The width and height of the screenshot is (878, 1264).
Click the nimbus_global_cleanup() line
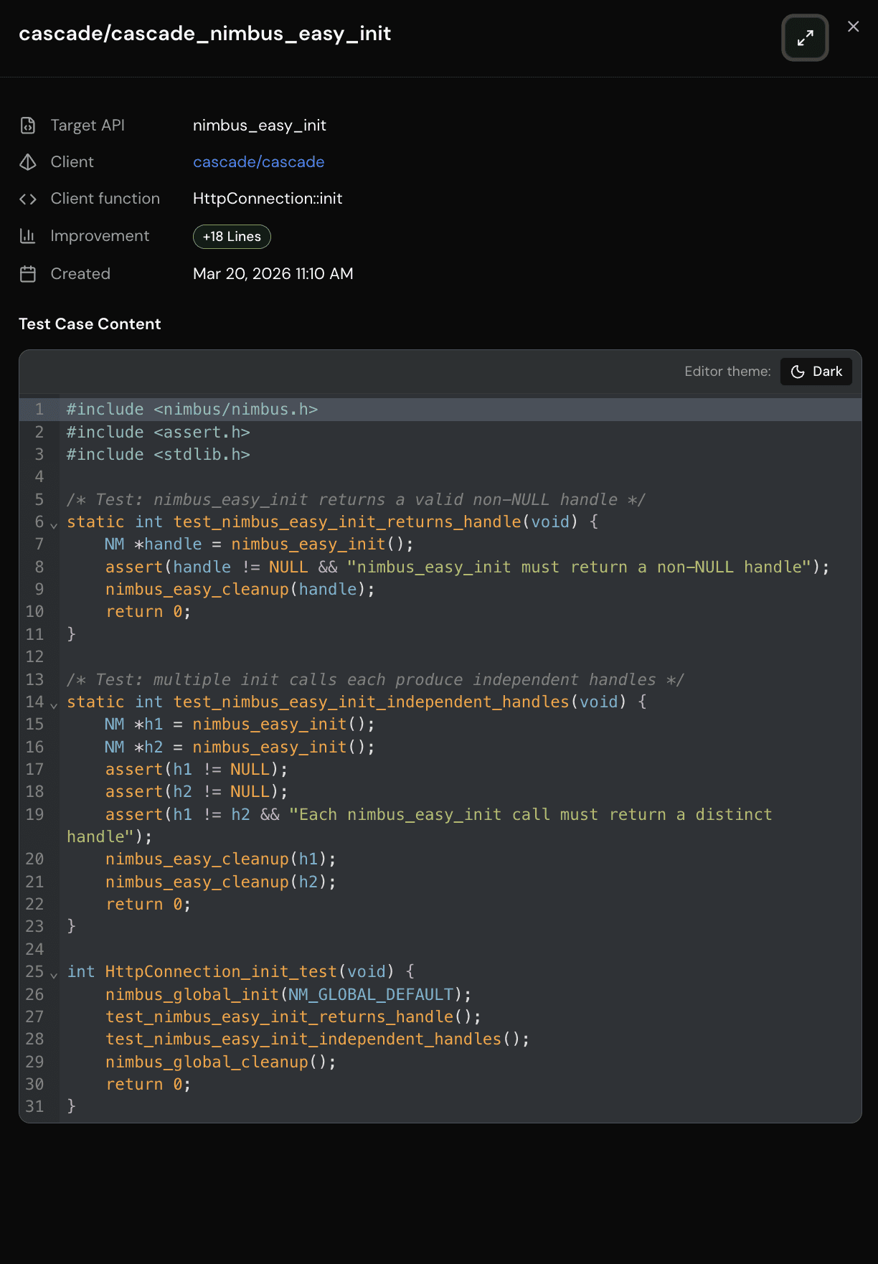point(221,1062)
